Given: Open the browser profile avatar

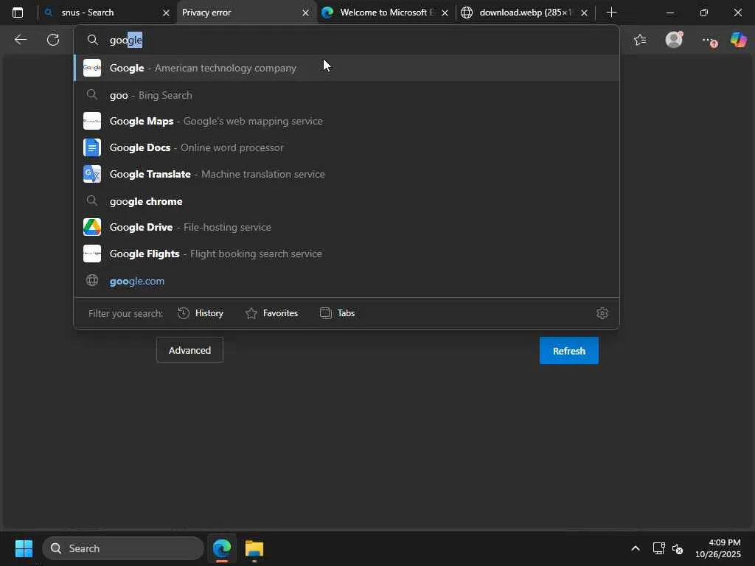Looking at the screenshot, I should (674, 40).
